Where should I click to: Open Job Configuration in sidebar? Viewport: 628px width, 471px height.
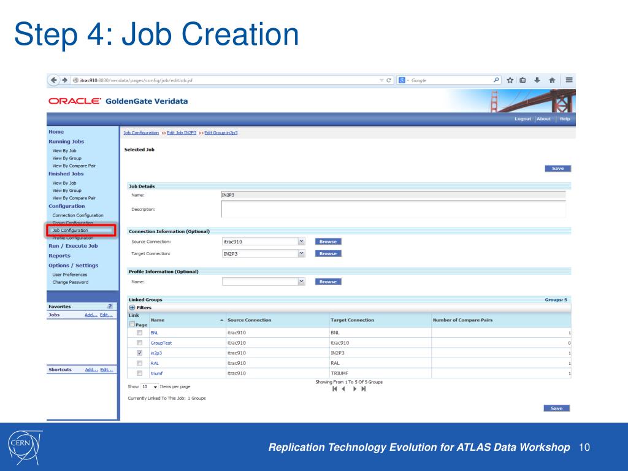coord(70,231)
